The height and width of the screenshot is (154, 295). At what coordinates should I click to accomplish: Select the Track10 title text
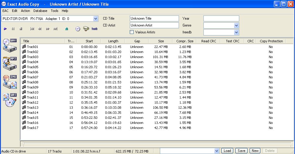33,92
